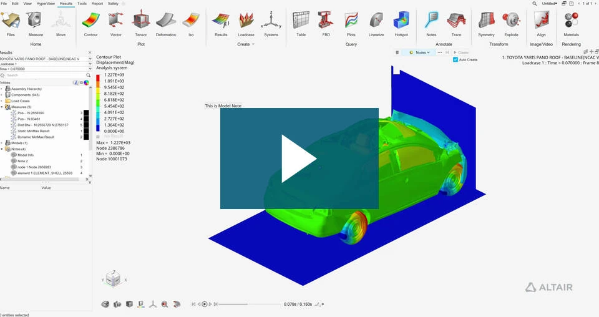Image resolution: width=599 pixels, height=317 pixels.
Task: Play the video using the large play overlay
Action: (299, 158)
